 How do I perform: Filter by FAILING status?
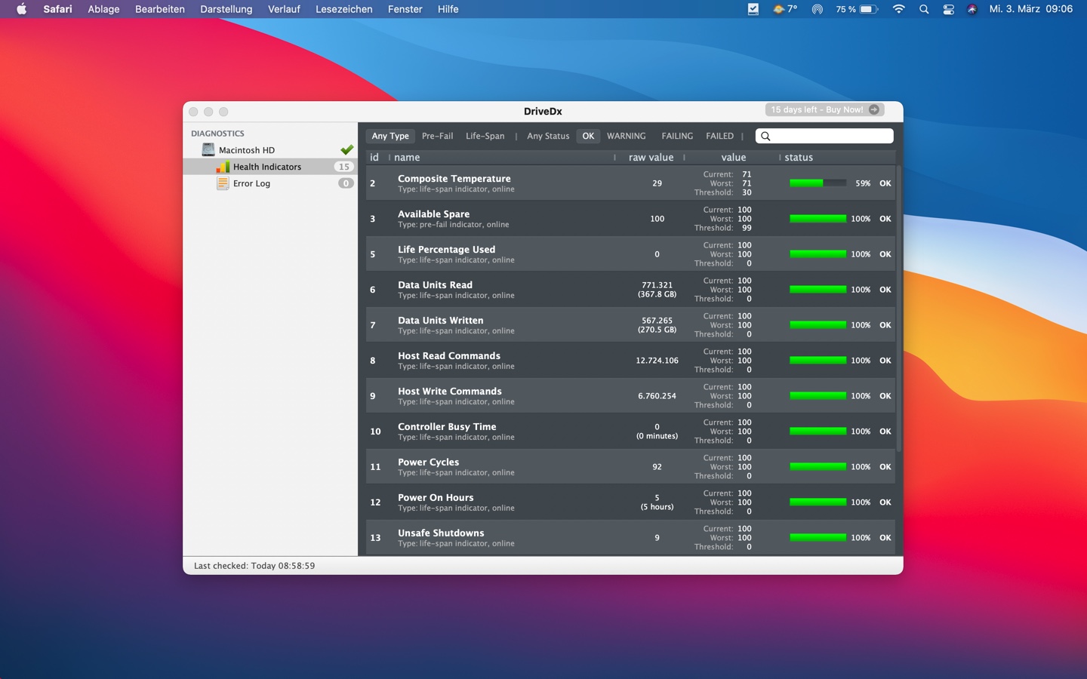point(677,137)
